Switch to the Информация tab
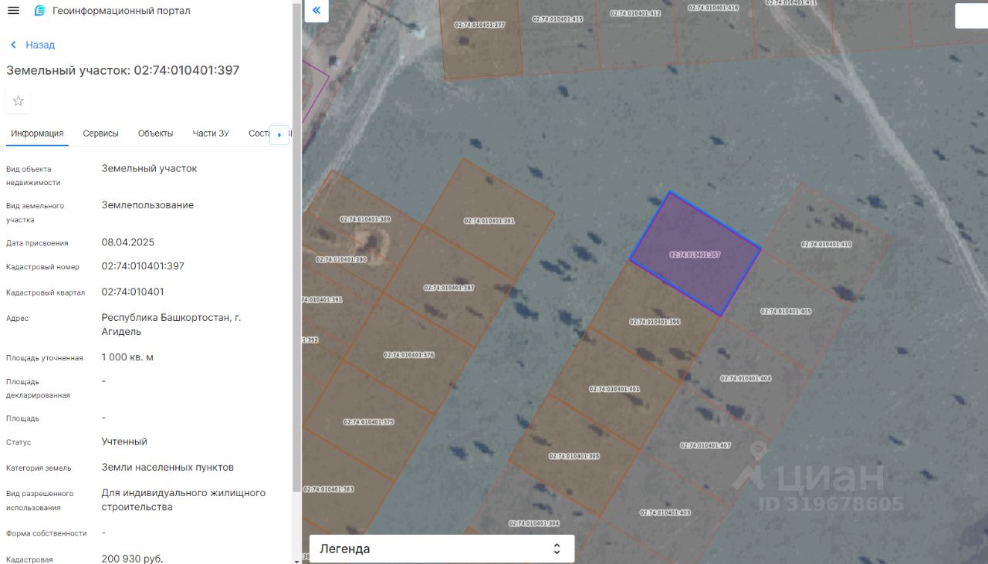The image size is (988, 564). tap(37, 133)
